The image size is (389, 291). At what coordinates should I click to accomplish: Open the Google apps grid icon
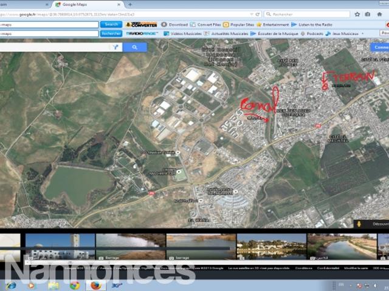360,47
